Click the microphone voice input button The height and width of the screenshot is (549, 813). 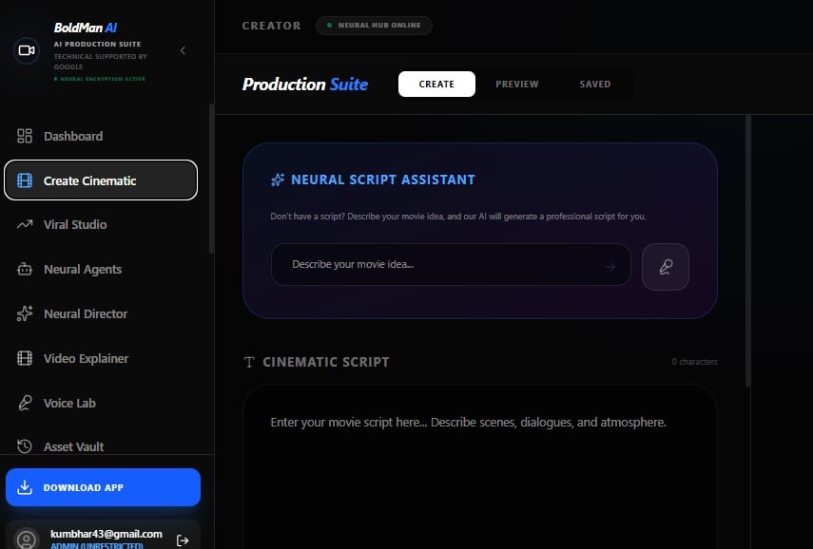666,267
